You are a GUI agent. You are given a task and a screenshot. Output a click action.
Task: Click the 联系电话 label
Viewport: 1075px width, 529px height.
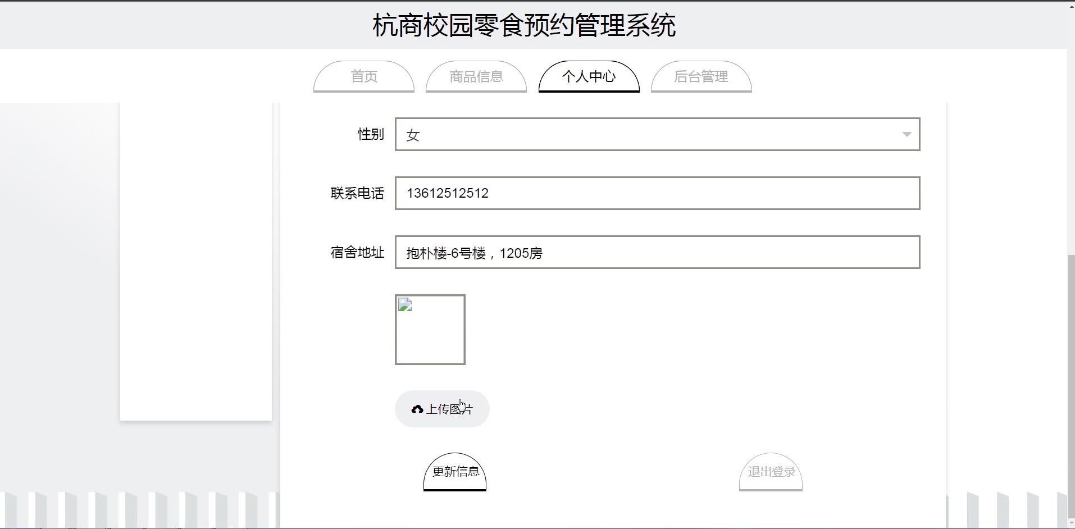357,193
